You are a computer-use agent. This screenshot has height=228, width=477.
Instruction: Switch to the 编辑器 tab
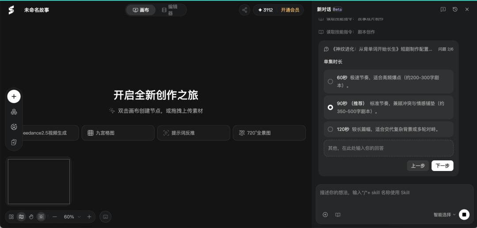pyautogui.click(x=170, y=10)
